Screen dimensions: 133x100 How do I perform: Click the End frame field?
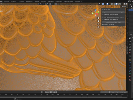click(123, 92)
